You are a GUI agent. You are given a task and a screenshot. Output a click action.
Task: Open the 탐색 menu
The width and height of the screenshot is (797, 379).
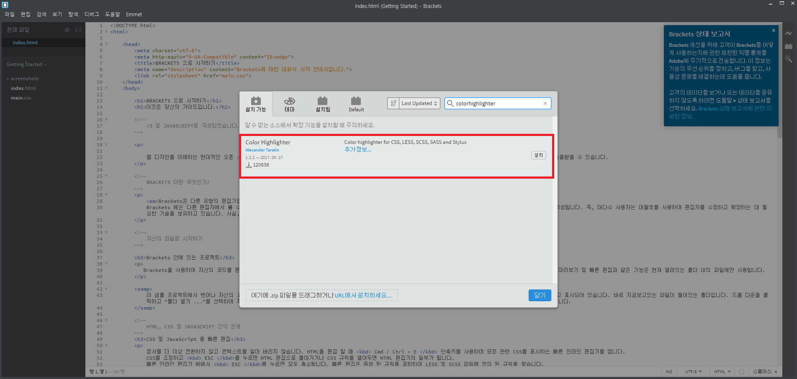[73, 14]
